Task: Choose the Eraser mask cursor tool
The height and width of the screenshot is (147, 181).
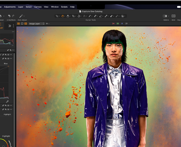Action: click(x=101, y=16)
